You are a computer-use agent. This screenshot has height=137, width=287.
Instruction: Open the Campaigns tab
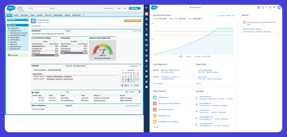[x=24, y=15]
